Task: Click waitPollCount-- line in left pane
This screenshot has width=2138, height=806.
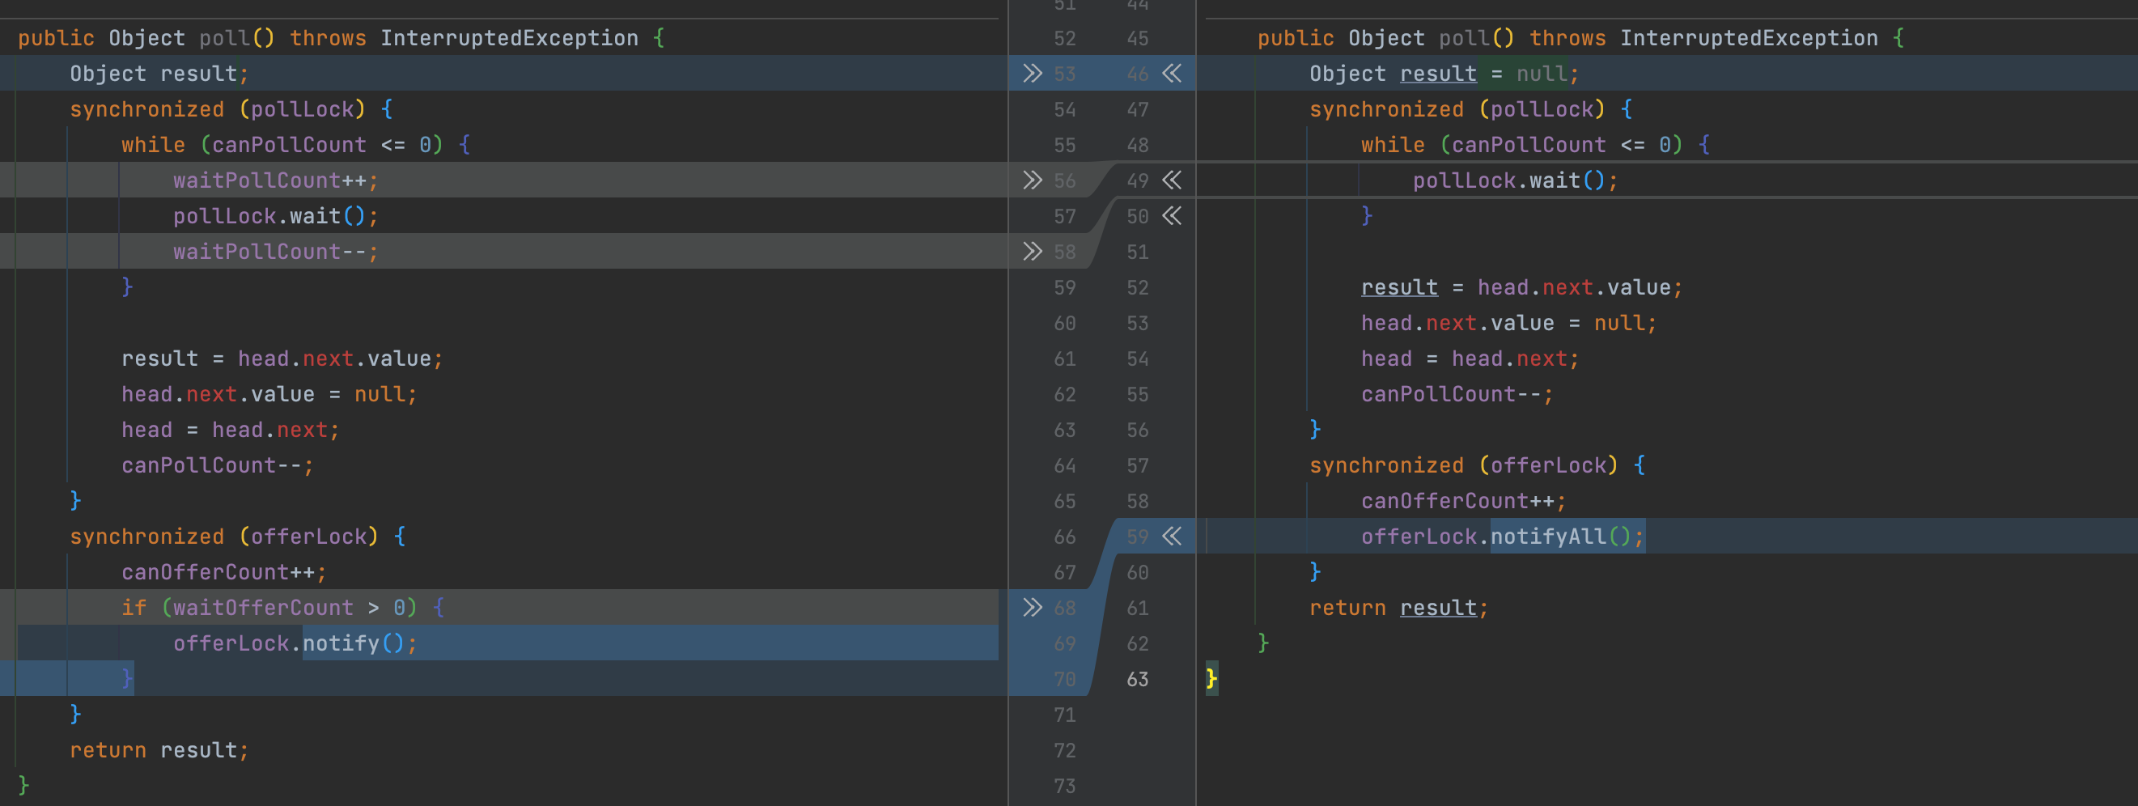Action: (x=276, y=252)
